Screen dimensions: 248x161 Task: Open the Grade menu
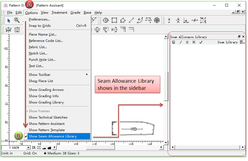tap(75, 13)
